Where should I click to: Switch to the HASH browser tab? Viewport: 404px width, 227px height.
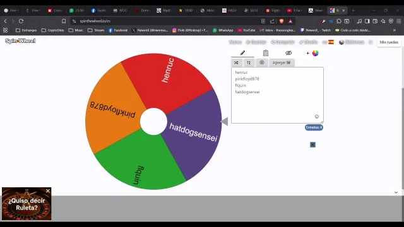click(x=230, y=10)
